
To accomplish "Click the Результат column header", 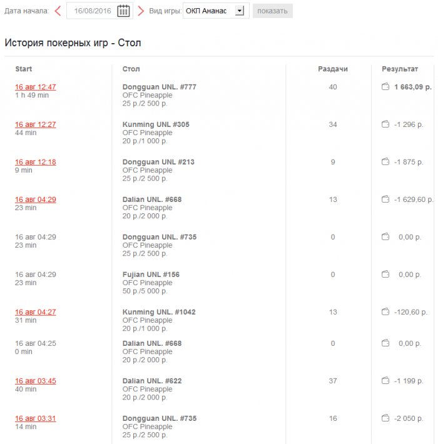I will click(x=400, y=69).
